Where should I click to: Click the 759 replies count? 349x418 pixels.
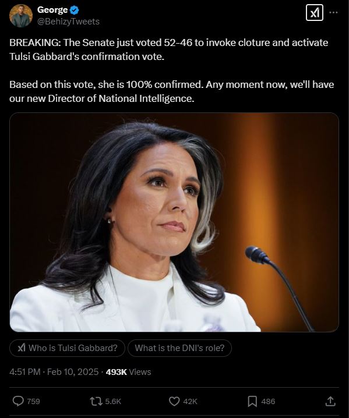coord(33,401)
